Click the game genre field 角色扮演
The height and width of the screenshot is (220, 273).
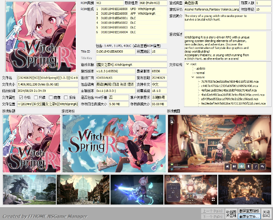pos(211,3)
